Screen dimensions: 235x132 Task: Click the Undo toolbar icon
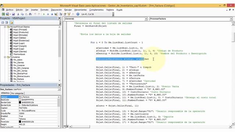pos(35,14)
